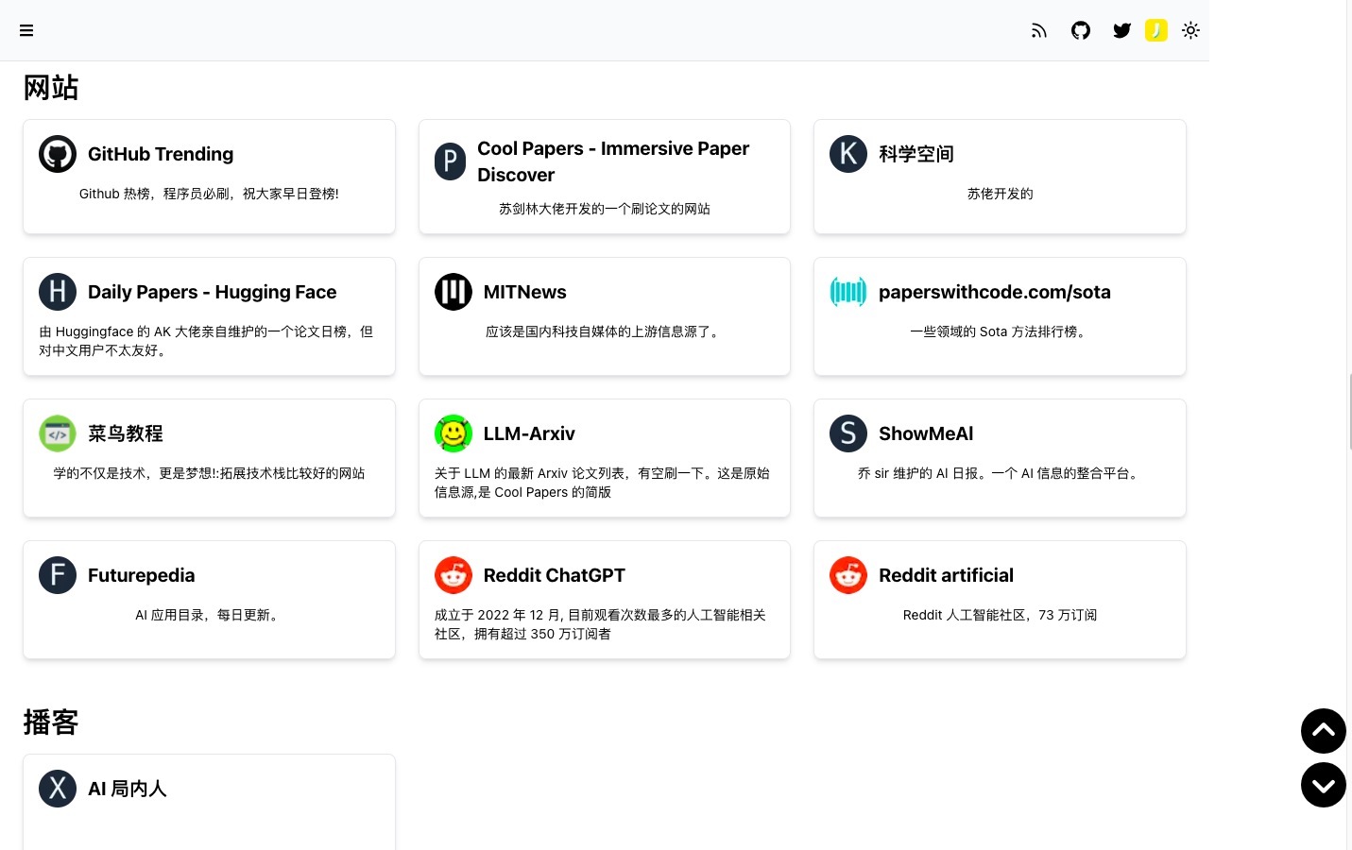Click the Reddit artificial logo icon
The image size is (1352, 850).
(848, 575)
